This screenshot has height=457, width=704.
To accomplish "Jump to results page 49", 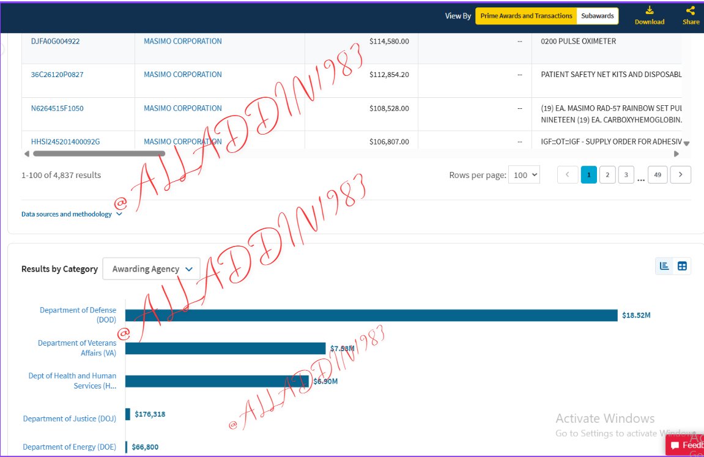I will (658, 174).
